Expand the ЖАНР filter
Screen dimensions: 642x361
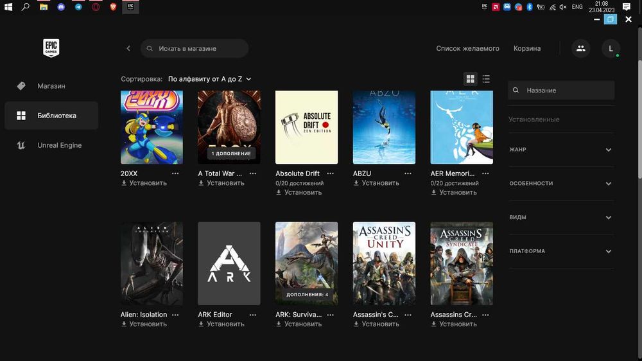[561, 150]
